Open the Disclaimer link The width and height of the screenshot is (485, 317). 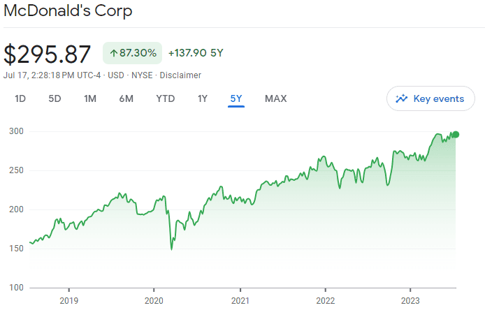pyautogui.click(x=180, y=75)
